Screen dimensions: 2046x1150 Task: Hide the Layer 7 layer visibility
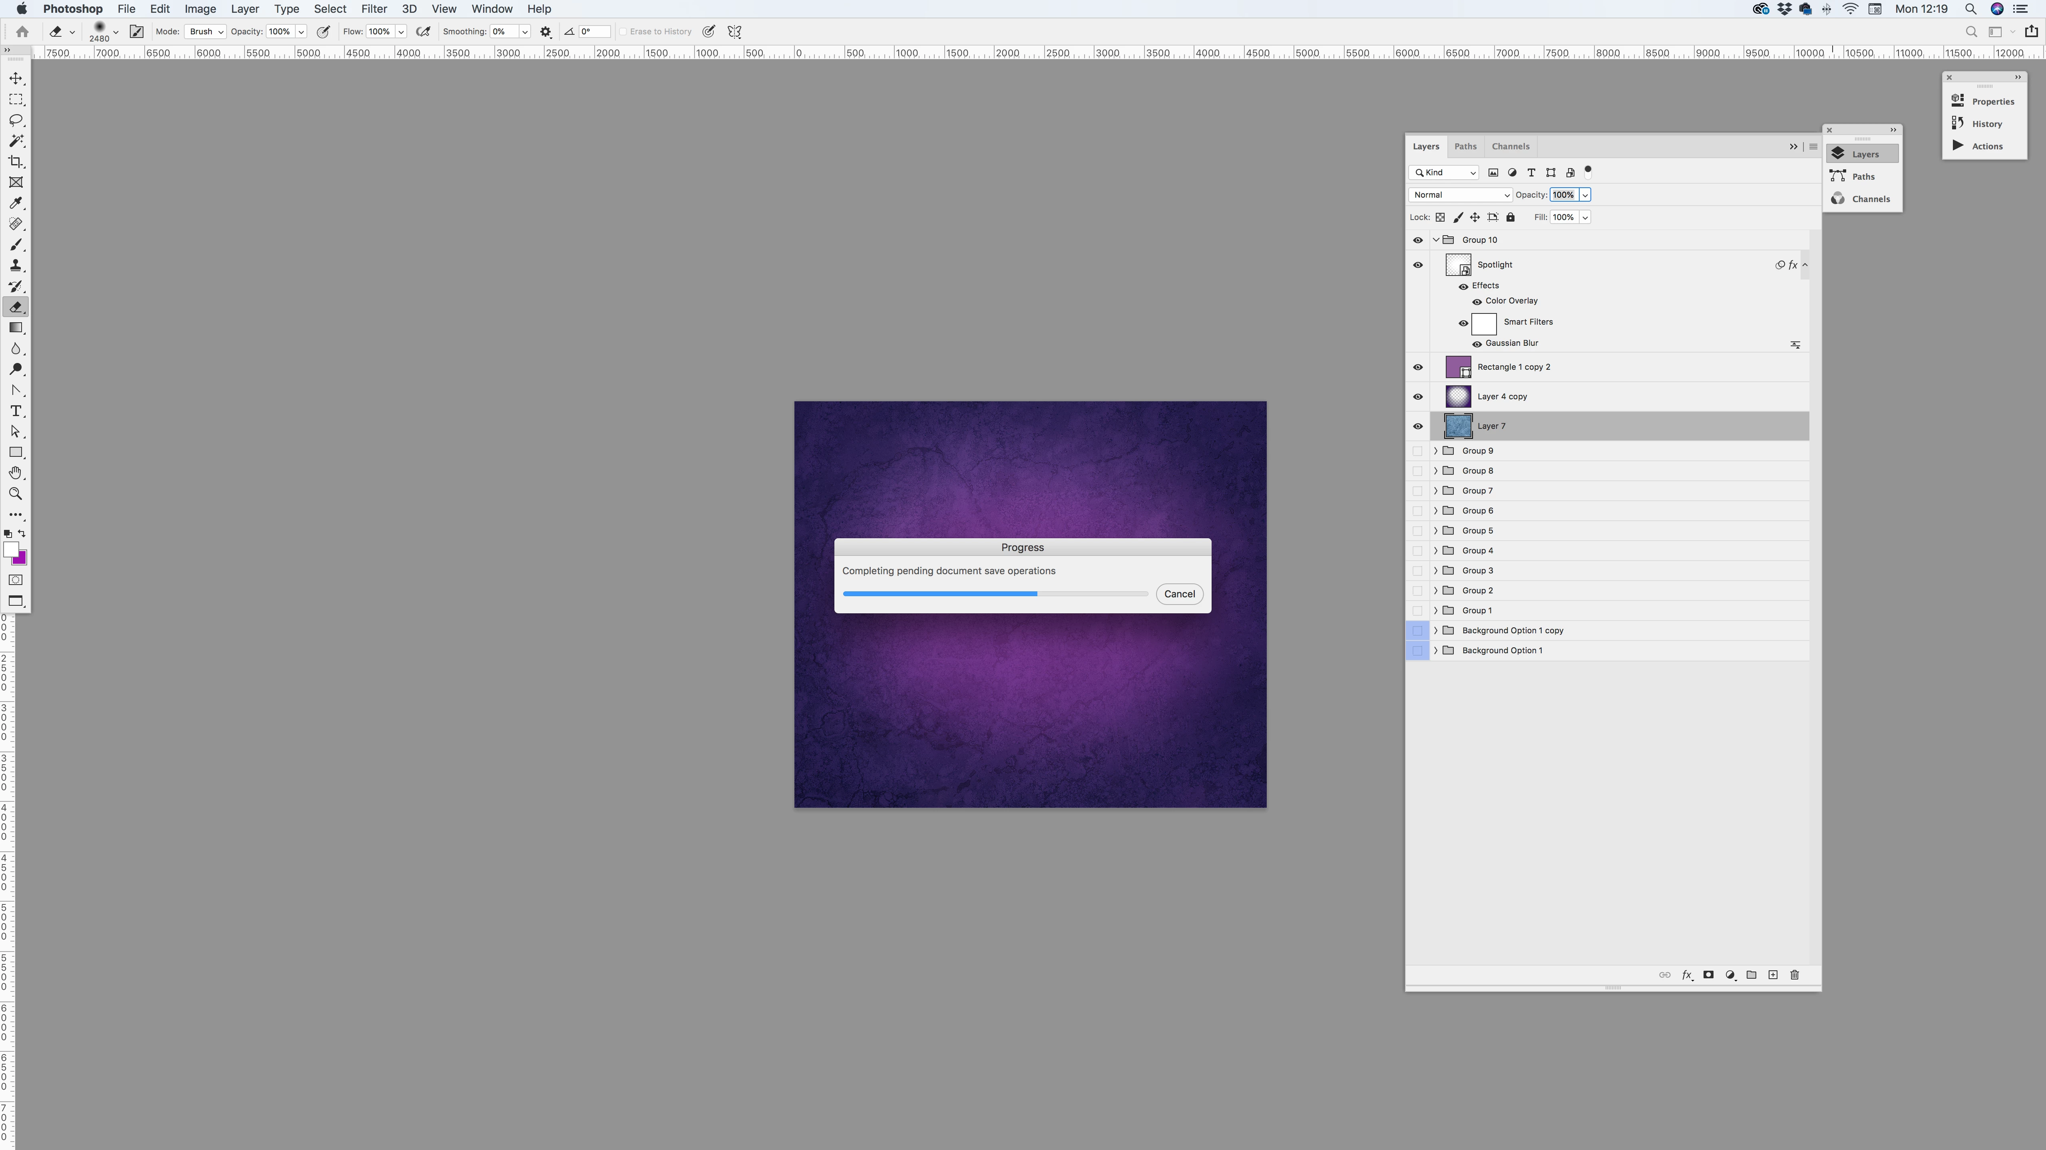(1418, 426)
